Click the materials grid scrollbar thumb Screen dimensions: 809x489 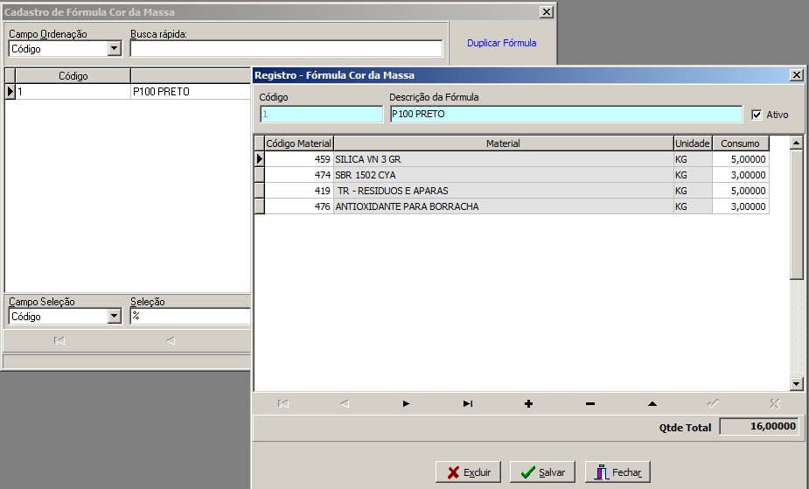(x=796, y=214)
